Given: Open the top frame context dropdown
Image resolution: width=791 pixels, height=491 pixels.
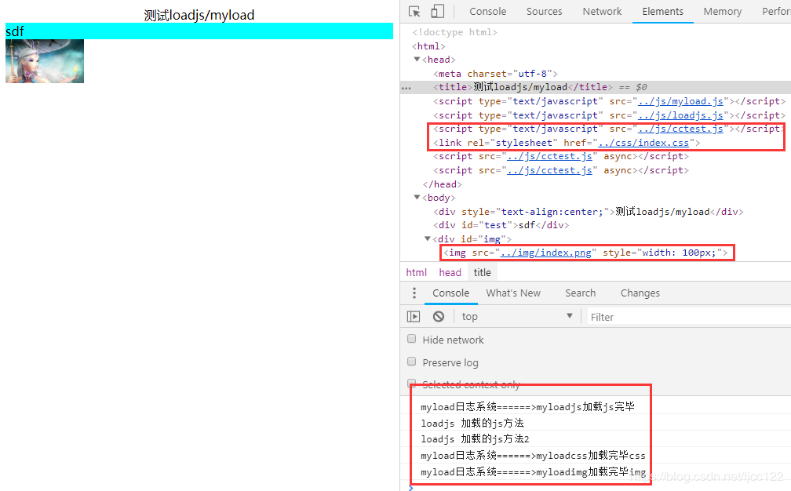Looking at the screenshot, I should pos(518,316).
